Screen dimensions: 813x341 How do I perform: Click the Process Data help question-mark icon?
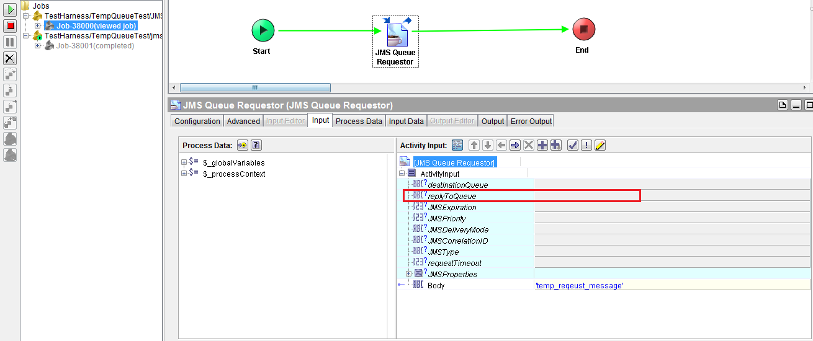pyautogui.click(x=256, y=145)
